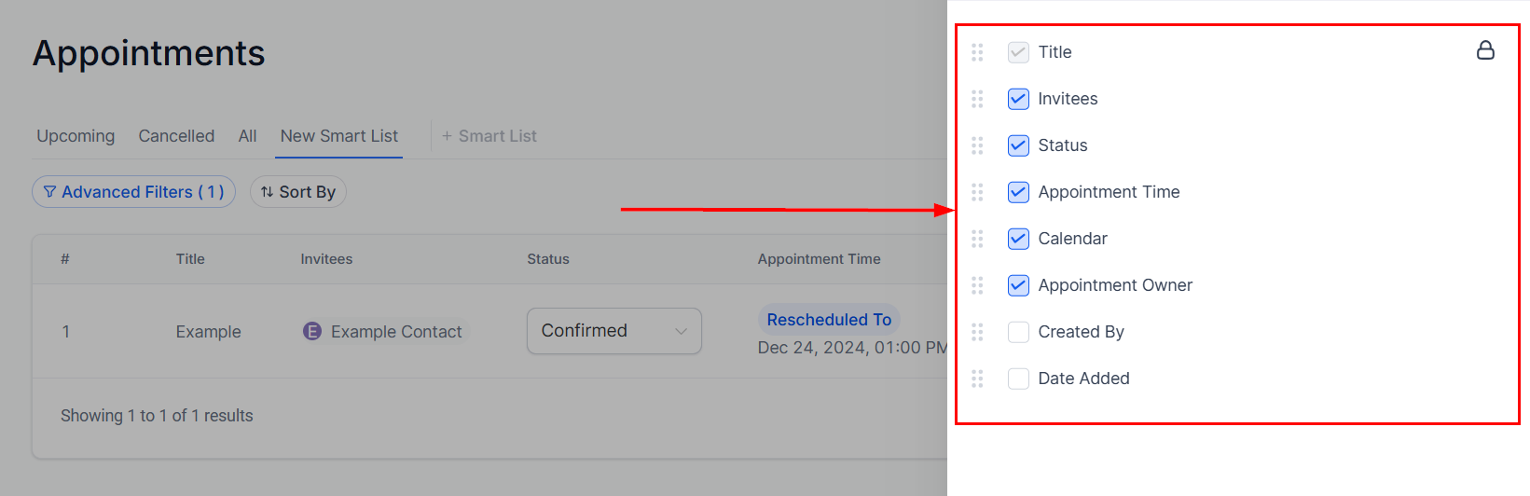
Task: Click the drag handle beside Appointment Owner
Action: 977,285
